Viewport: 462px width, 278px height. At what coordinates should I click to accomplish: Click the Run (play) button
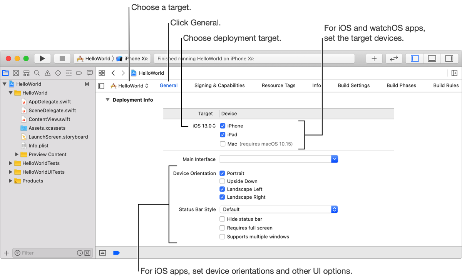point(42,59)
